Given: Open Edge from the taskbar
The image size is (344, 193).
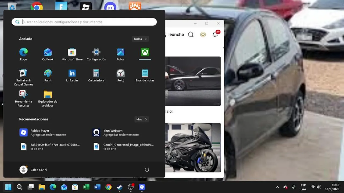Looking at the screenshot, I should (53, 187).
